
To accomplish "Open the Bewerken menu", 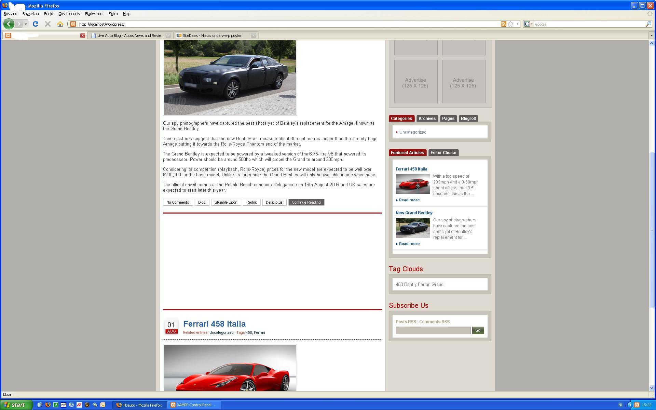I will [30, 14].
